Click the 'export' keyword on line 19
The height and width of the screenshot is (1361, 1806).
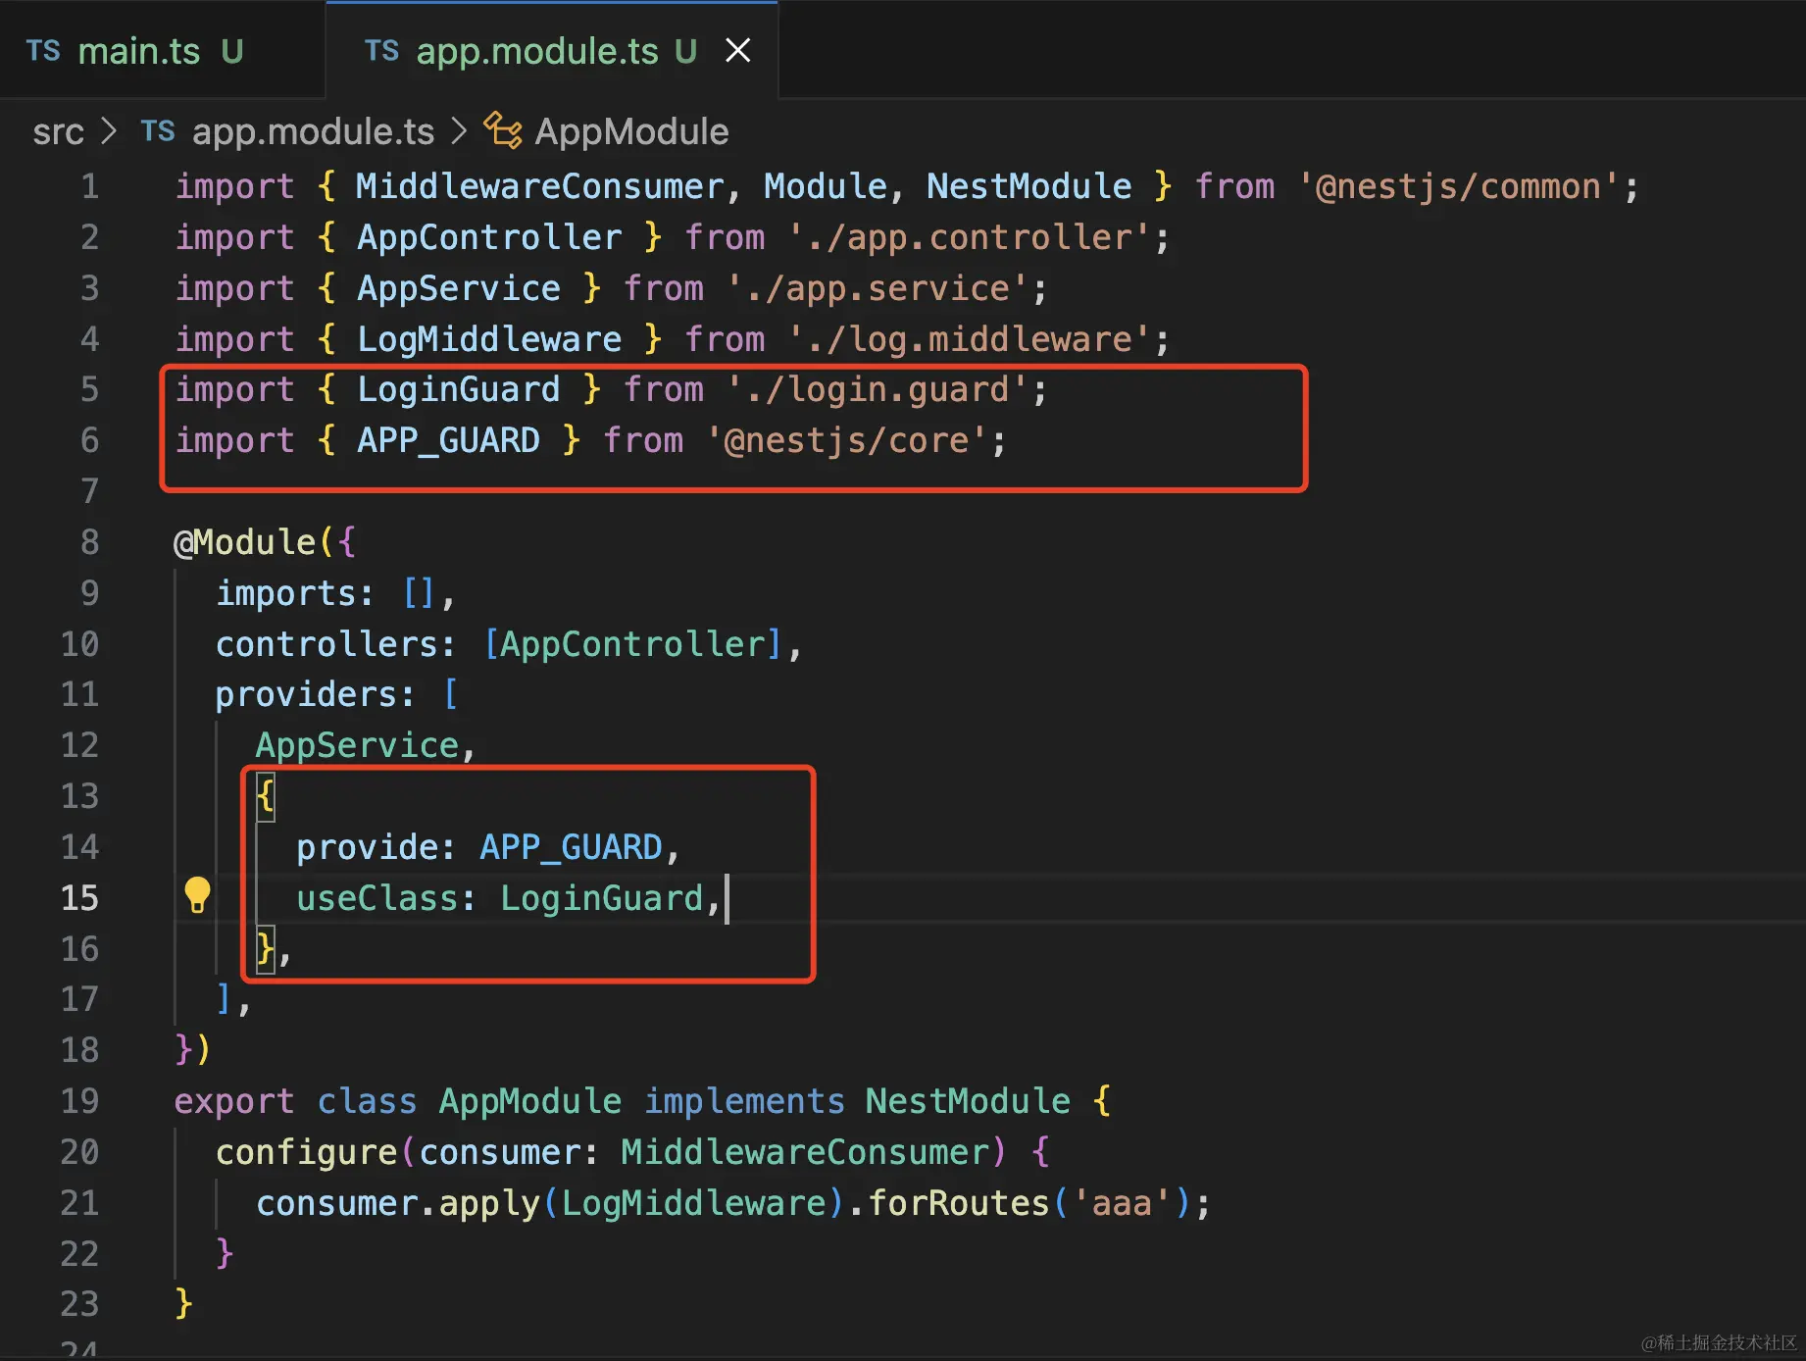[x=233, y=1101]
